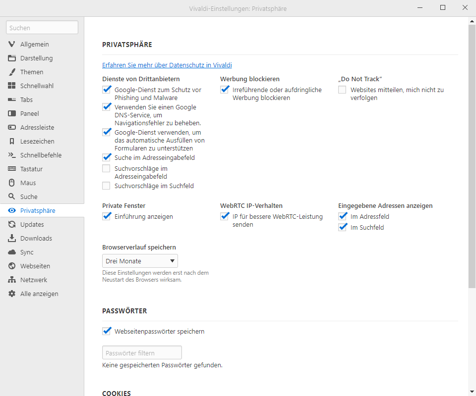476x396 pixels.
Task: Uncheck Google form autofill service
Action: pos(107,132)
